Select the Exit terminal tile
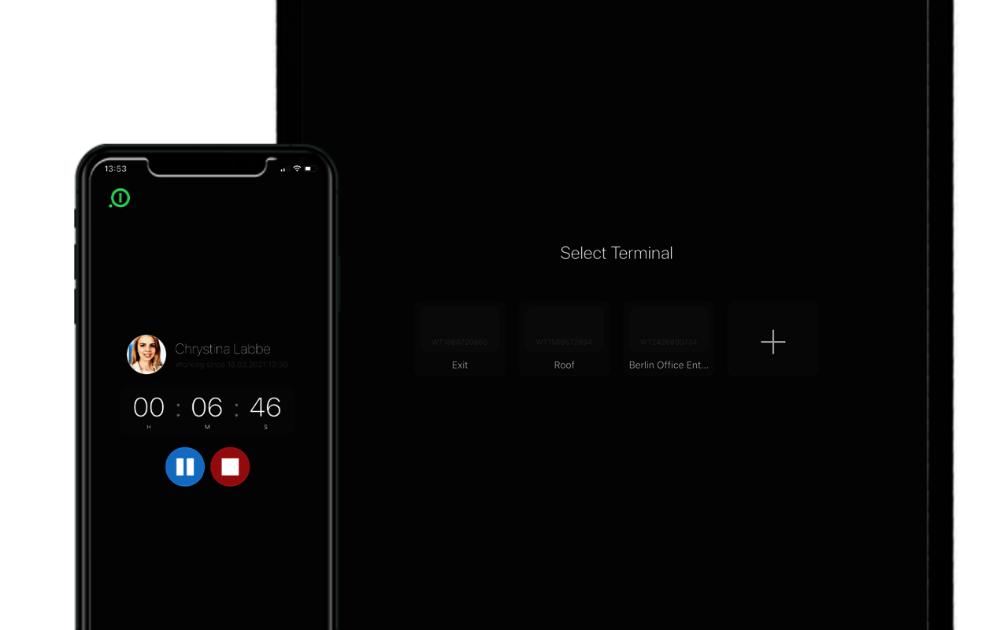 point(460,339)
